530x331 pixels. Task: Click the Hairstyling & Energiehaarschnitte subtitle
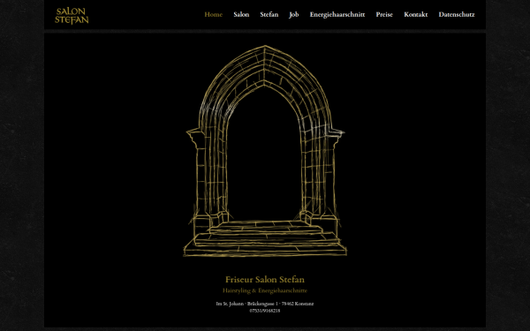(x=265, y=290)
